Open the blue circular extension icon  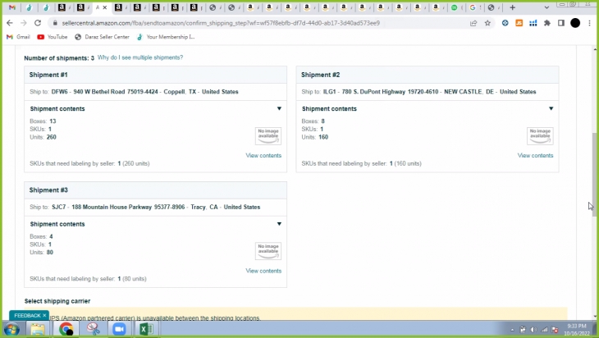(x=505, y=23)
